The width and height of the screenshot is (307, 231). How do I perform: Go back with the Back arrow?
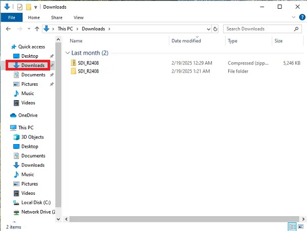pyautogui.click(x=8, y=29)
